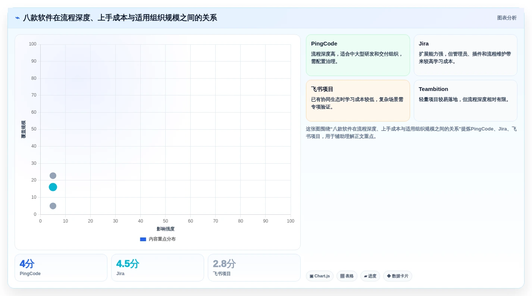Click the 影响强度 x-axis label

point(165,229)
